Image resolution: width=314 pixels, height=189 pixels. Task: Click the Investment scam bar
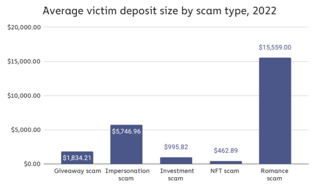(x=176, y=160)
